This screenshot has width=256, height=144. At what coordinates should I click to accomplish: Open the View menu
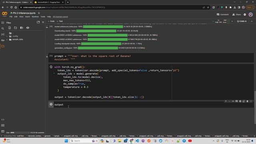21,17
